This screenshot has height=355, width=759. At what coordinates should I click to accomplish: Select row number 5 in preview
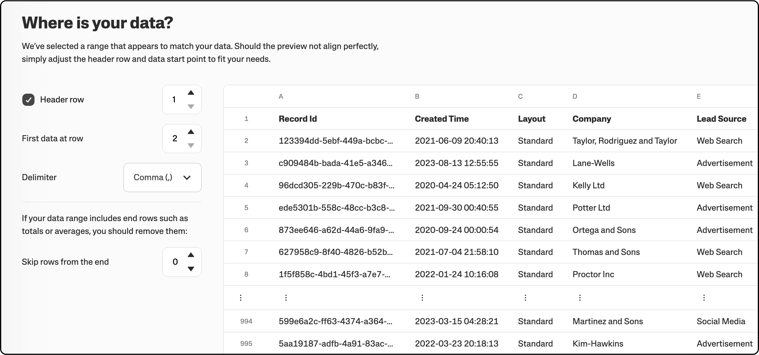coord(246,208)
